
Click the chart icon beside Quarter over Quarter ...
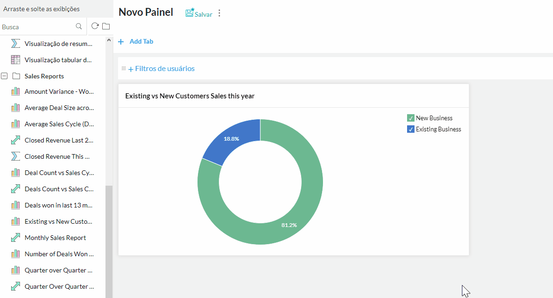click(x=15, y=270)
